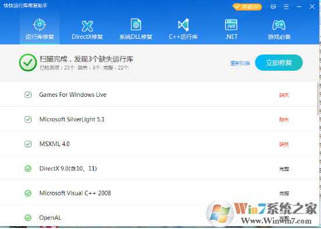
Task: Click the 开通VIP badge
Action: point(247,7)
